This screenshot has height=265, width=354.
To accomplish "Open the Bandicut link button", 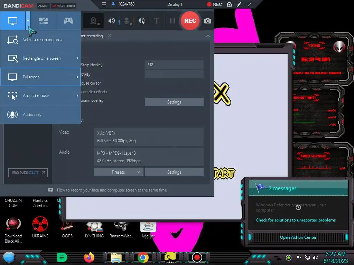I will 28,173.
